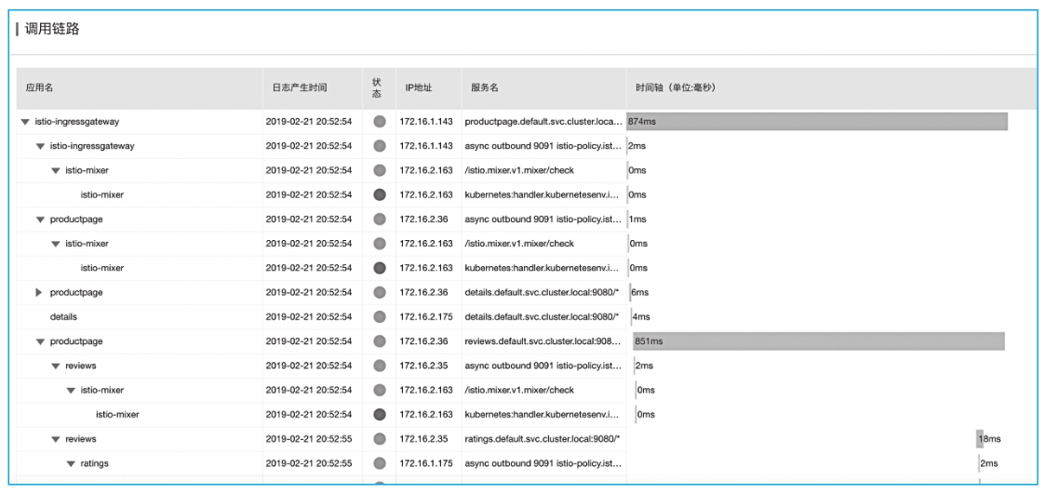Click the 服务名 column header

coord(485,88)
